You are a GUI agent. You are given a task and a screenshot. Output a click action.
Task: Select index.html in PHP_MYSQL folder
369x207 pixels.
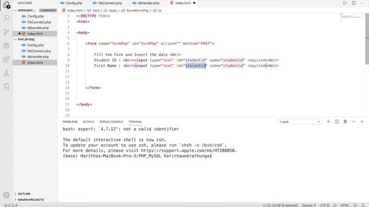(35, 63)
